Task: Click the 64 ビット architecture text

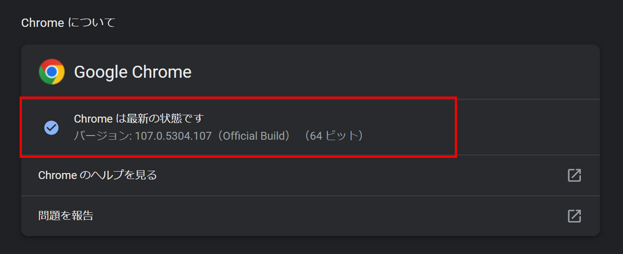Action: click(335, 135)
